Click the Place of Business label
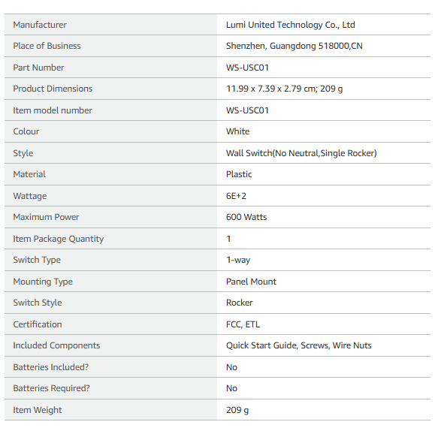Screen dimensions: 438x437 (47, 46)
